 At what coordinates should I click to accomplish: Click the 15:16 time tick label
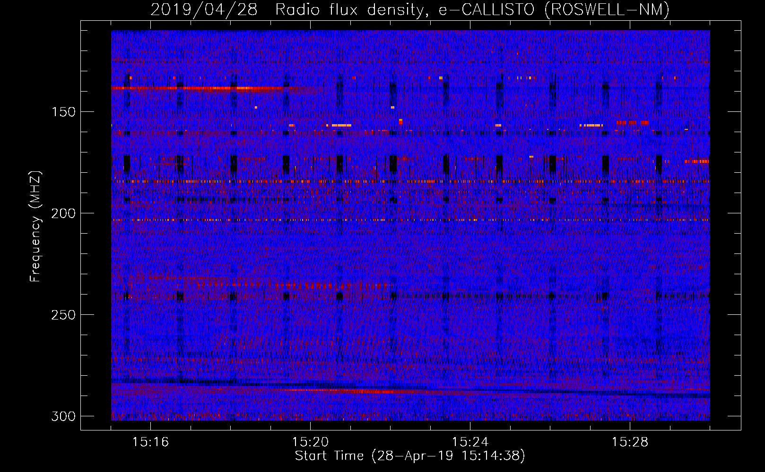(151, 442)
